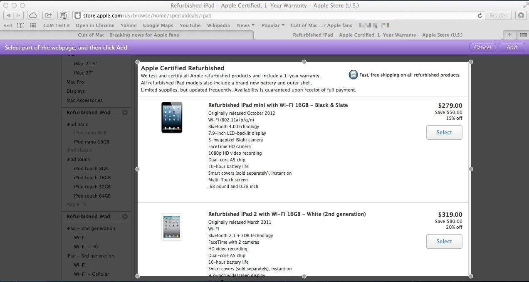Reload the page with the refresh icon
This screenshot has height=282, width=529.
[480, 15]
